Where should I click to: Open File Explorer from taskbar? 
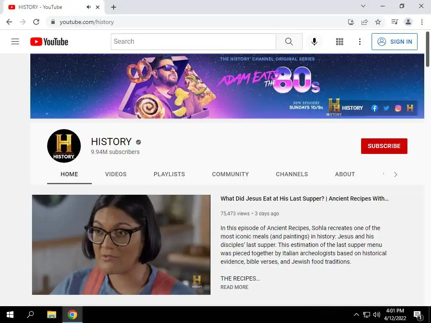(x=51, y=315)
